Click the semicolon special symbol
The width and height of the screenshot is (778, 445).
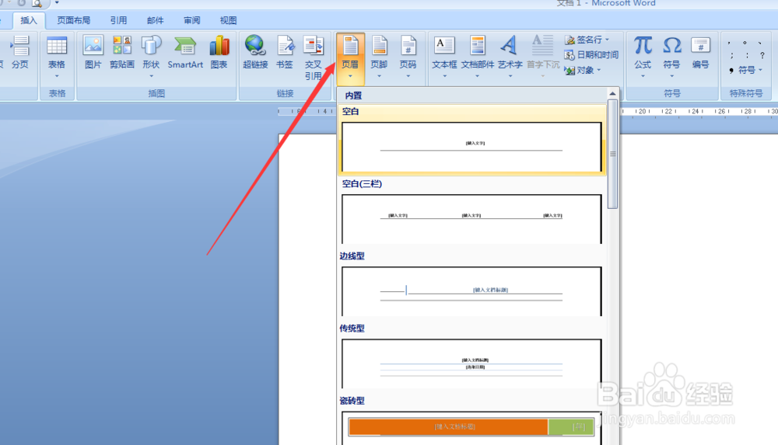(x=731, y=56)
